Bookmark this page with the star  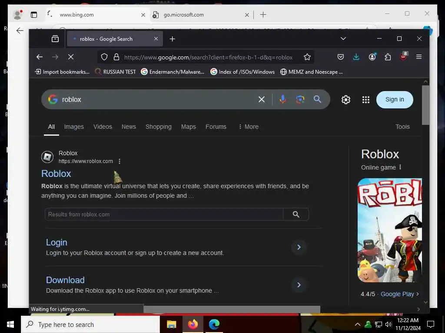tap(307, 57)
